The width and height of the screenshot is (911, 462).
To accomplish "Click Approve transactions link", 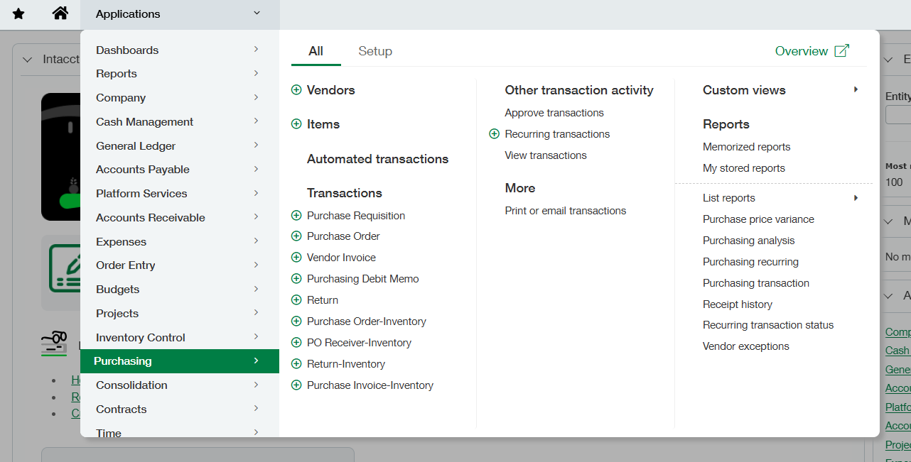I will 554,113.
